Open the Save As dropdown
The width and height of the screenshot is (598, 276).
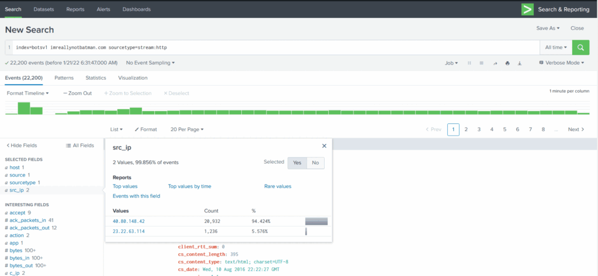tap(548, 28)
